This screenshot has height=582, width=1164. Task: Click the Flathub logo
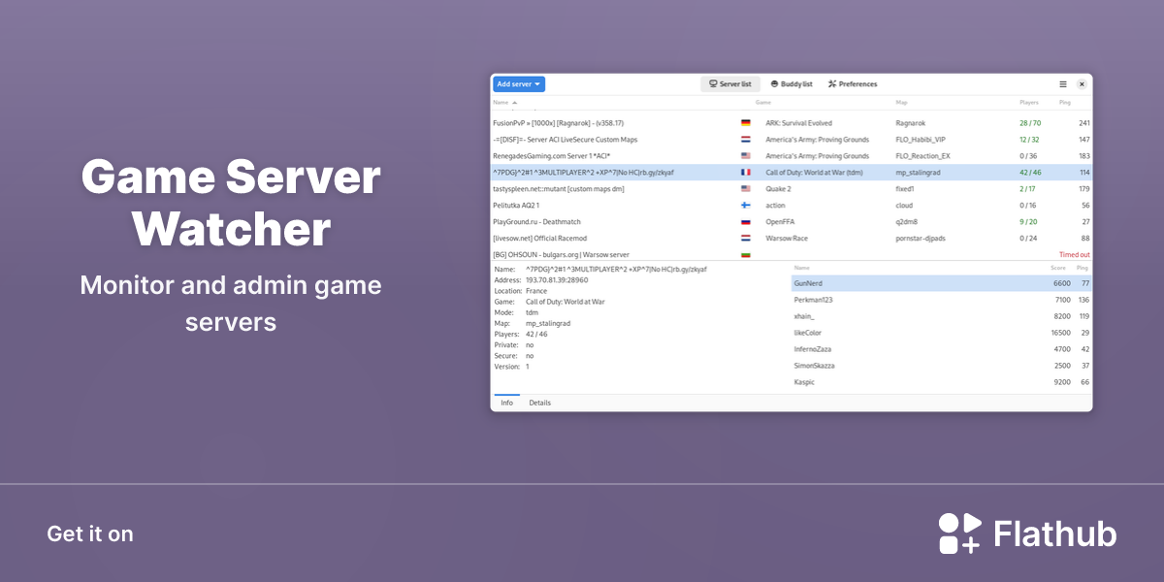point(1027,533)
